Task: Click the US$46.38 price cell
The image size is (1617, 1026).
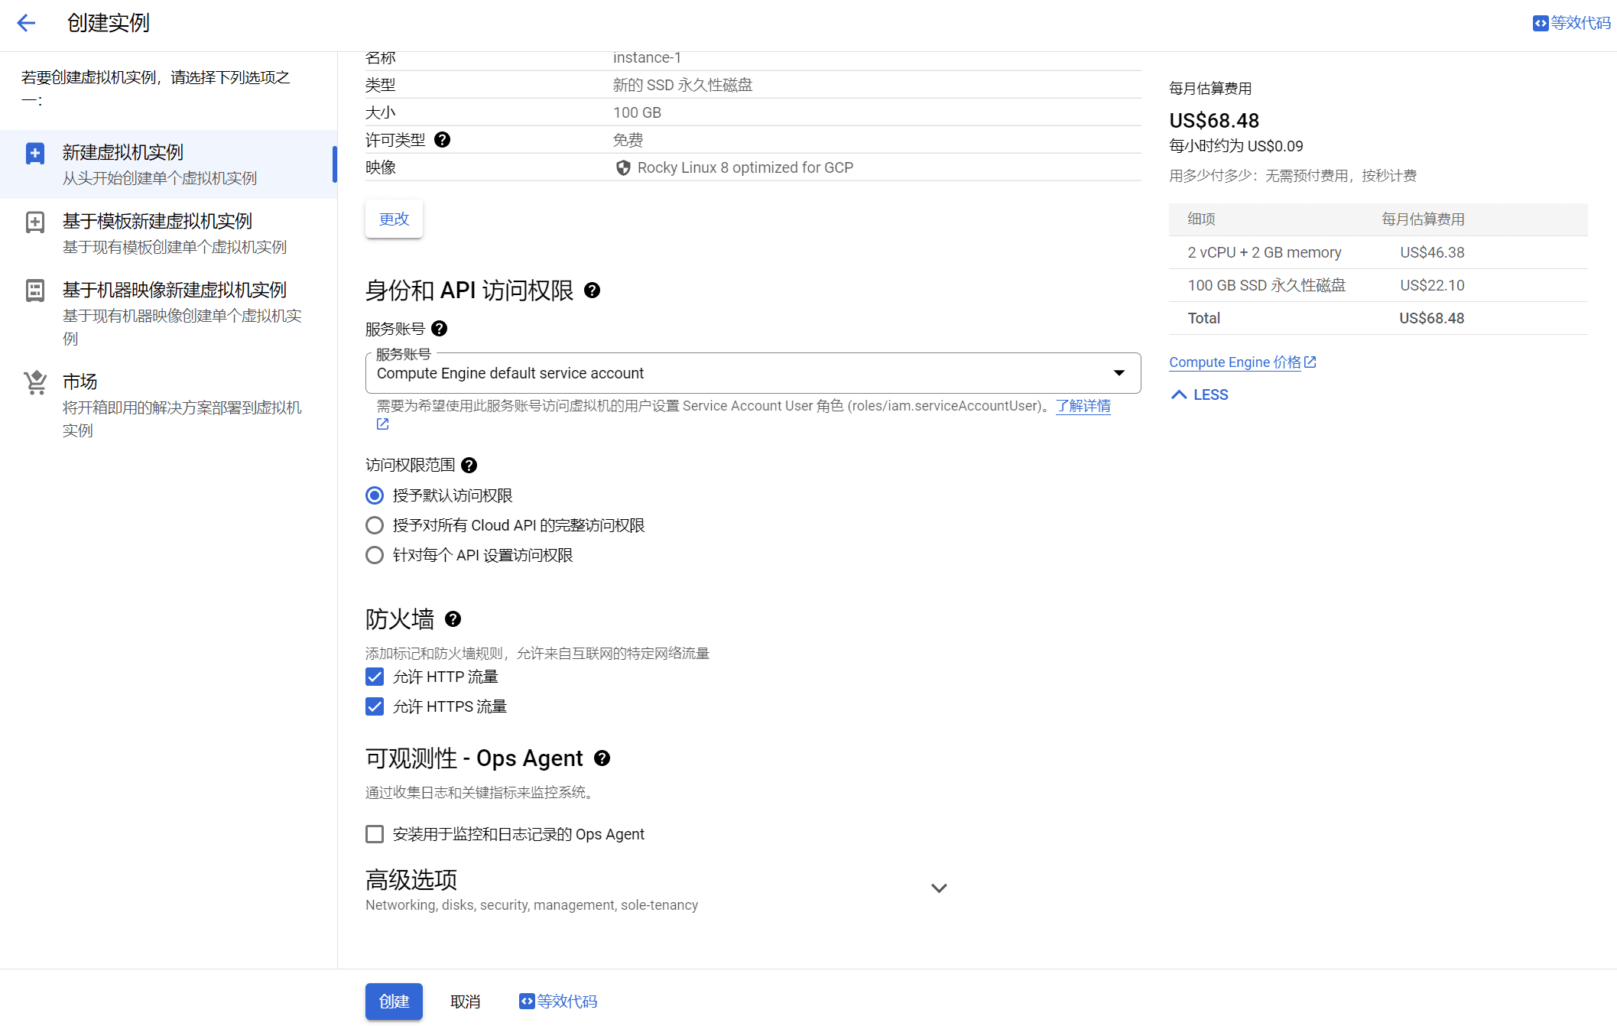Action: click(x=1432, y=252)
